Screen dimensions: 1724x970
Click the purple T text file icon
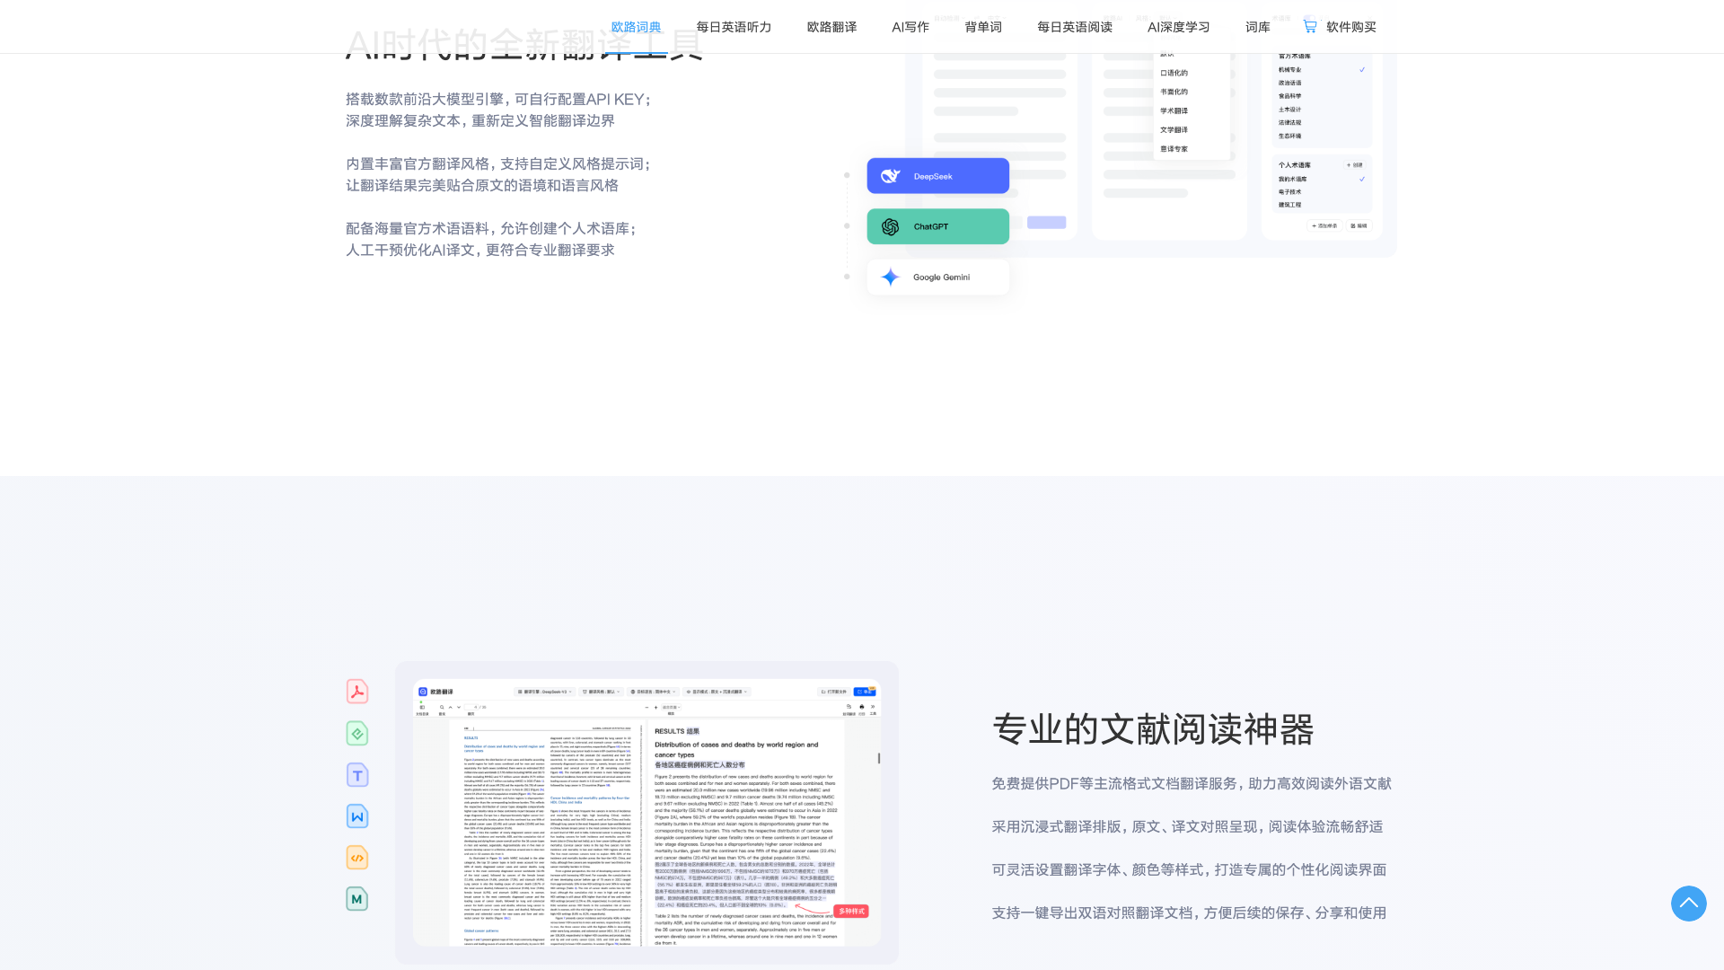pos(357,774)
